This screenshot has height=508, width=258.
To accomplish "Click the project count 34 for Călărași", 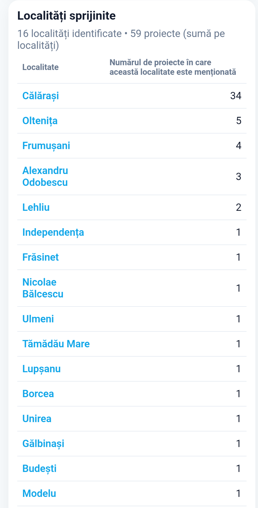I will (236, 96).
